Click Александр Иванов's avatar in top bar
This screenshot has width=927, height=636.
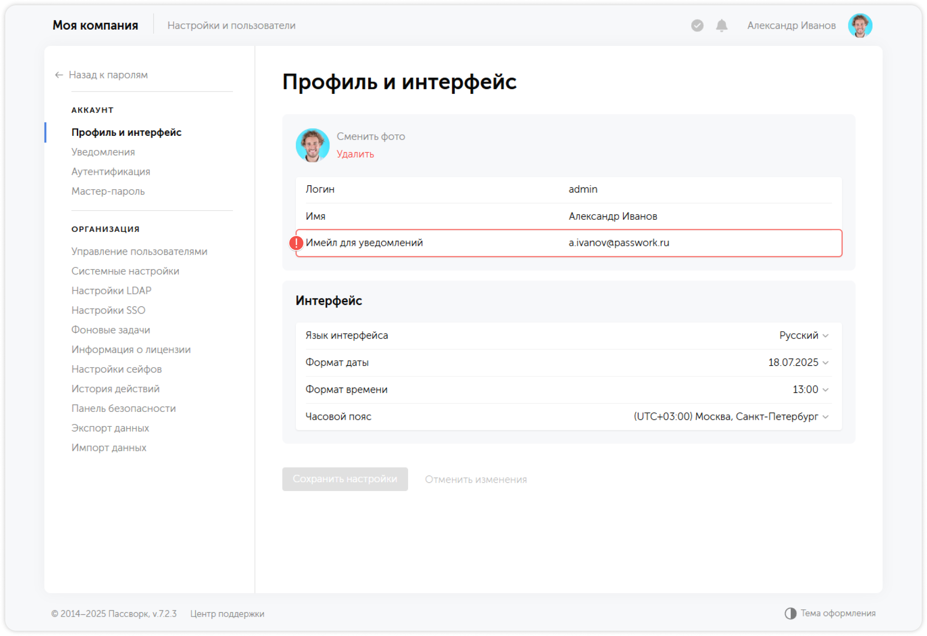coord(860,25)
